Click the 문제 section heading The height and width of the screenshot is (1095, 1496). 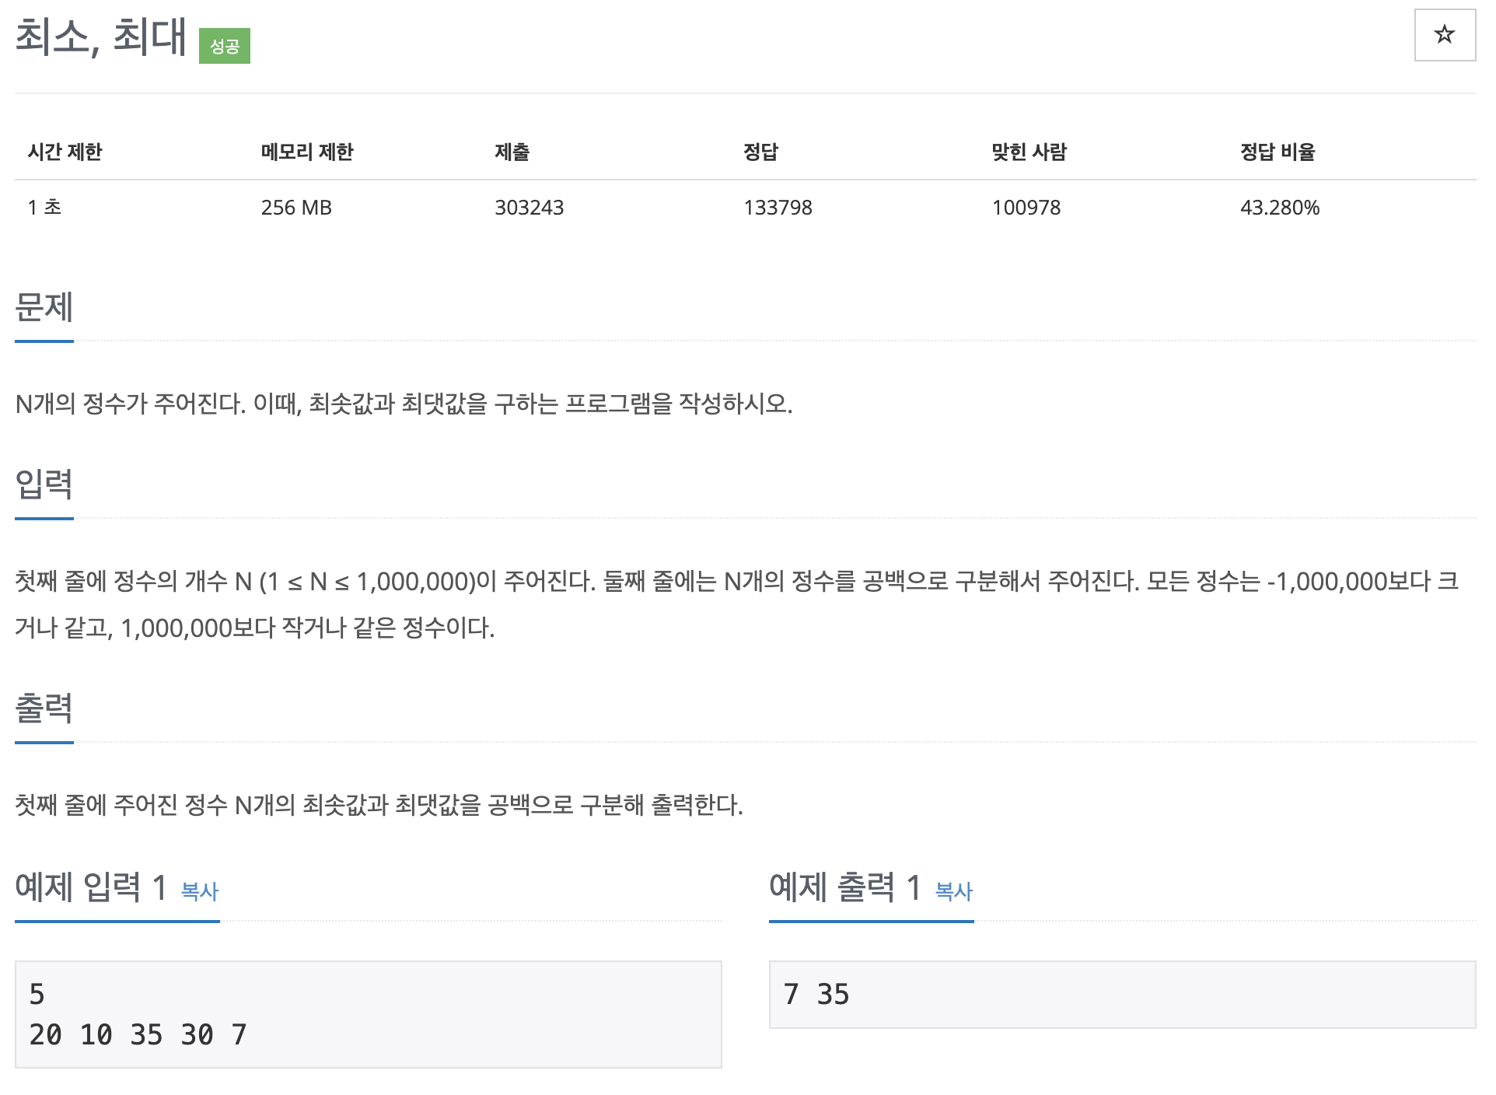[44, 310]
